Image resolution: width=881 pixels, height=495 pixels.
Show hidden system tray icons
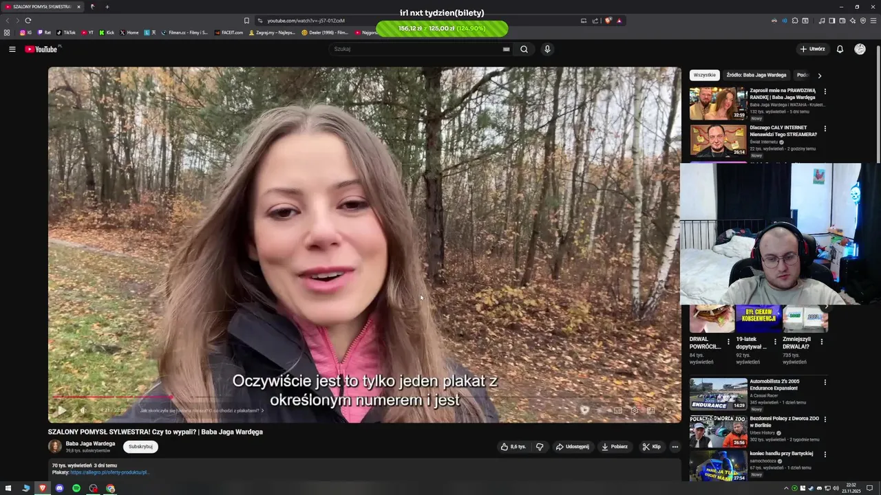coord(786,488)
